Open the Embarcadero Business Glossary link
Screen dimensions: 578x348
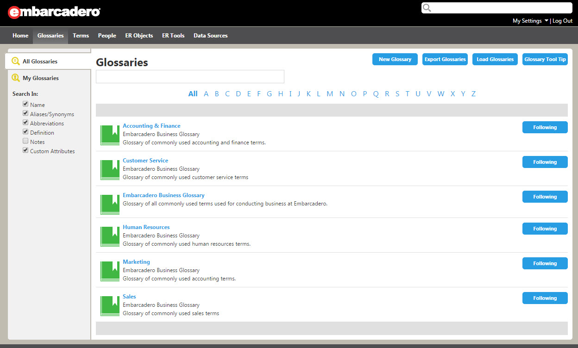[163, 195]
